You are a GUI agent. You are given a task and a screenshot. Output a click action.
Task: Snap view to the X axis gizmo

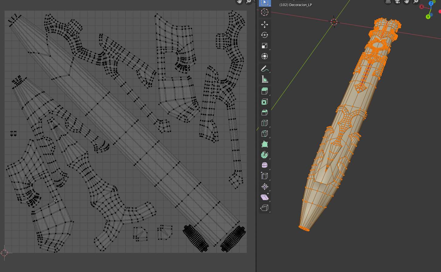click(422, 7)
